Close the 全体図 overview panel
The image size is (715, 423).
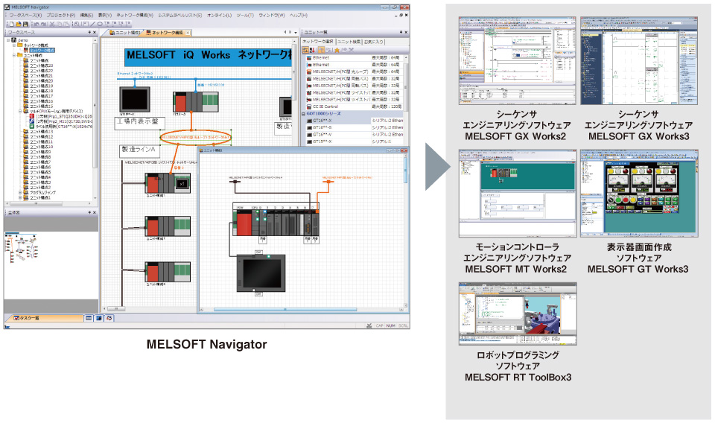point(95,212)
